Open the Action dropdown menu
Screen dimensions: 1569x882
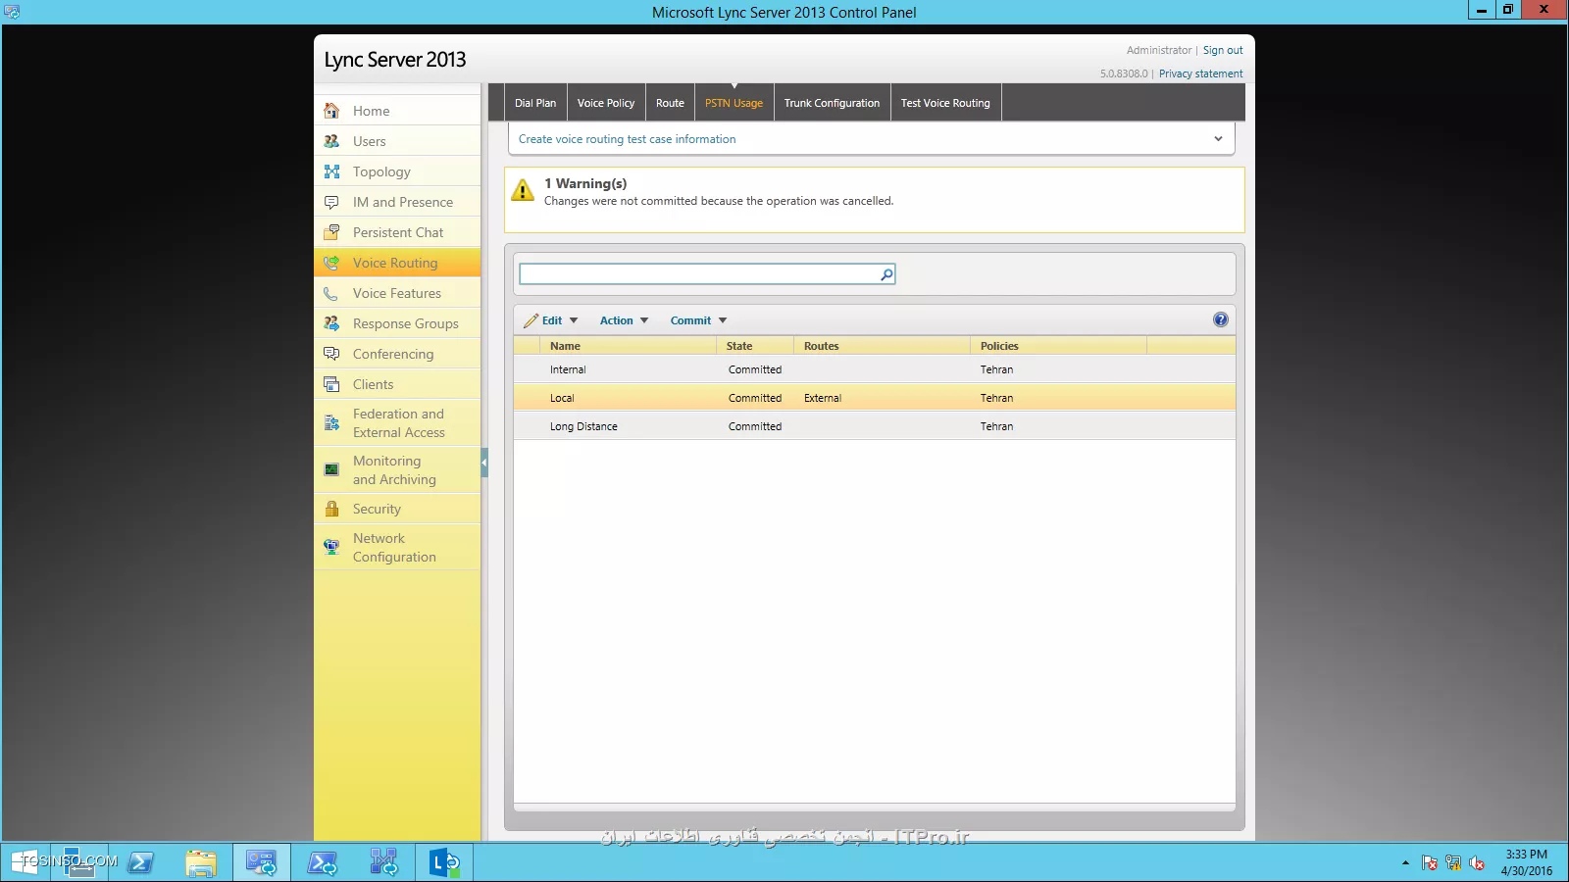click(x=625, y=320)
